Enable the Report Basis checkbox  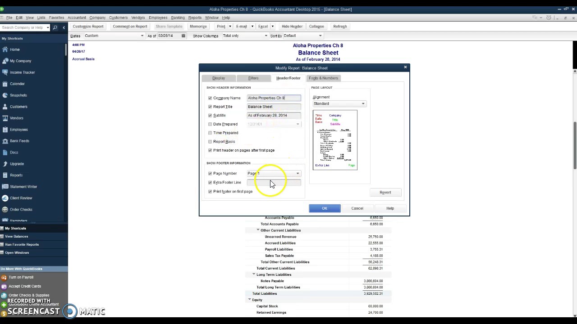point(210,142)
